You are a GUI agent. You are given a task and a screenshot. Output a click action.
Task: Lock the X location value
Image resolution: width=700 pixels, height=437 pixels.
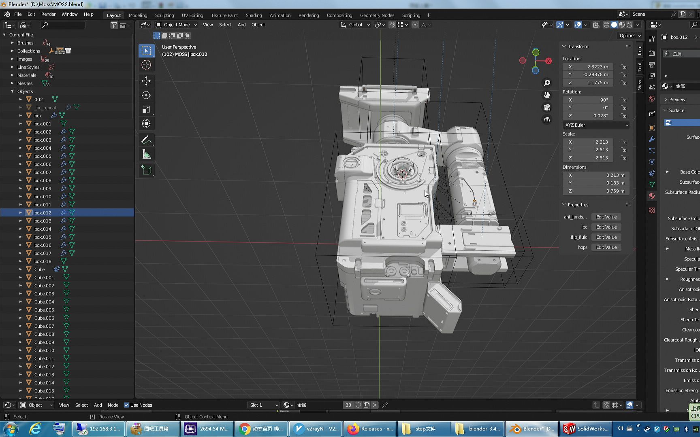(x=623, y=67)
